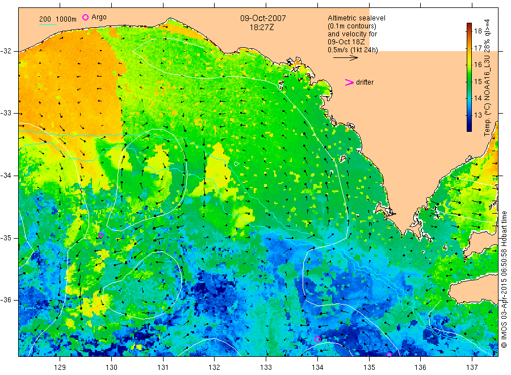The image size is (511, 375).
Task: Click the cyan 200 1000m depth contour legend line
Action: [48, 25]
